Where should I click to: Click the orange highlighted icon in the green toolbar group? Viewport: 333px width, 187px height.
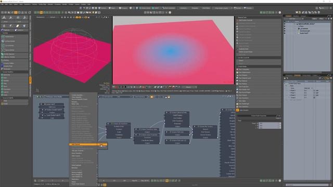pos(41,12)
